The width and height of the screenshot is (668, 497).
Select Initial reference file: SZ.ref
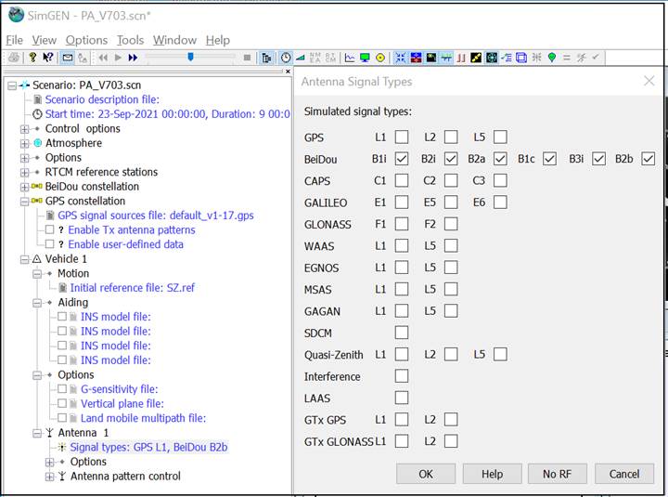[132, 288]
